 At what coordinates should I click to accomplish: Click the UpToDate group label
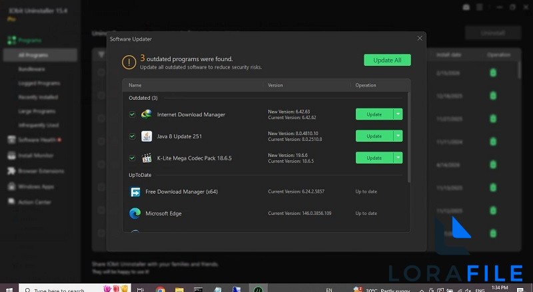tap(140, 175)
